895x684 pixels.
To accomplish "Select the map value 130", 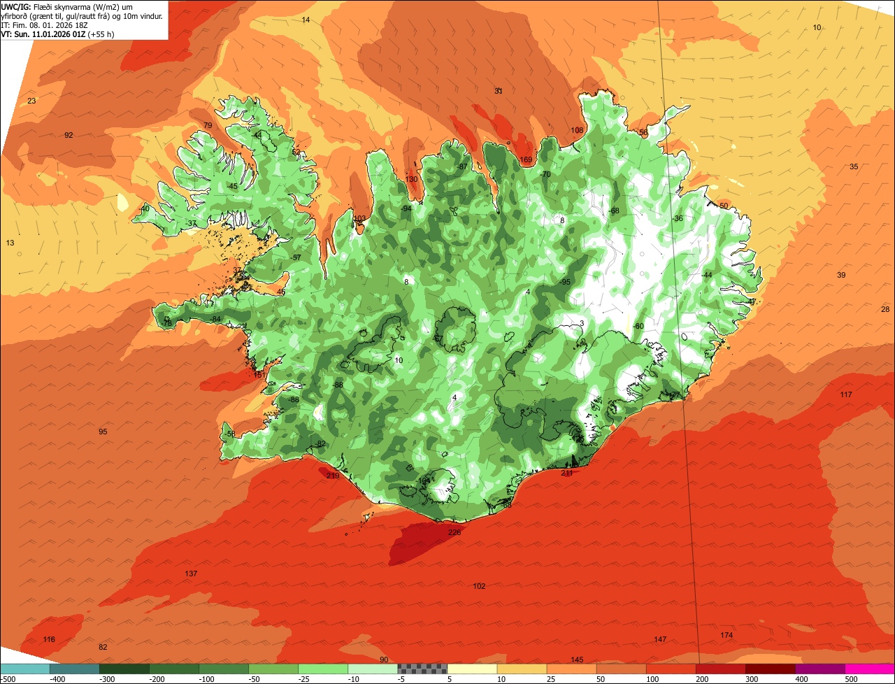I will click(411, 180).
